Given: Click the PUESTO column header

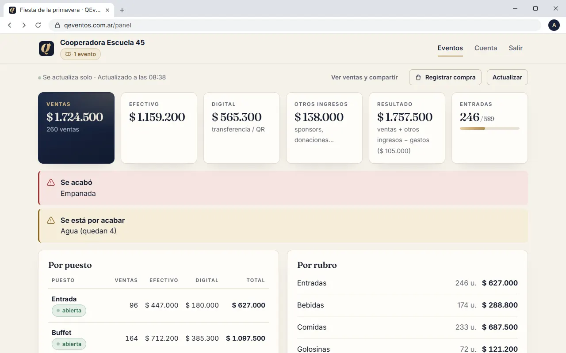Looking at the screenshot, I should pos(63,280).
